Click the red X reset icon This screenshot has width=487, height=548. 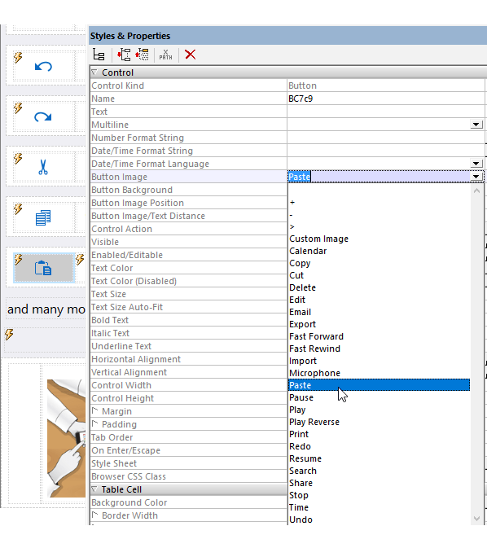coord(191,55)
